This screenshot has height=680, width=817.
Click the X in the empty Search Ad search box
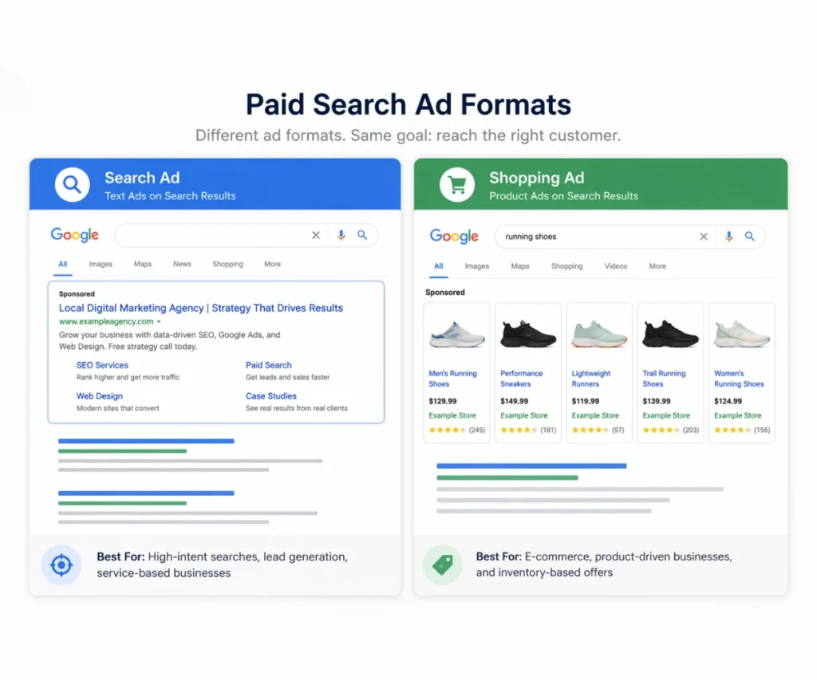[315, 235]
